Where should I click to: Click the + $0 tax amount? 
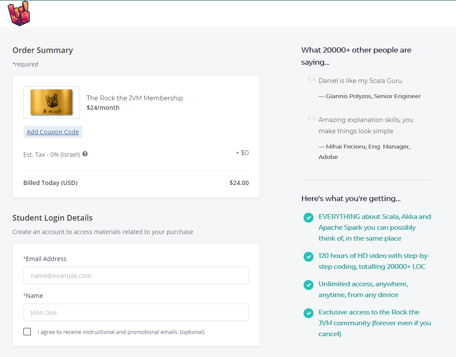coord(242,153)
